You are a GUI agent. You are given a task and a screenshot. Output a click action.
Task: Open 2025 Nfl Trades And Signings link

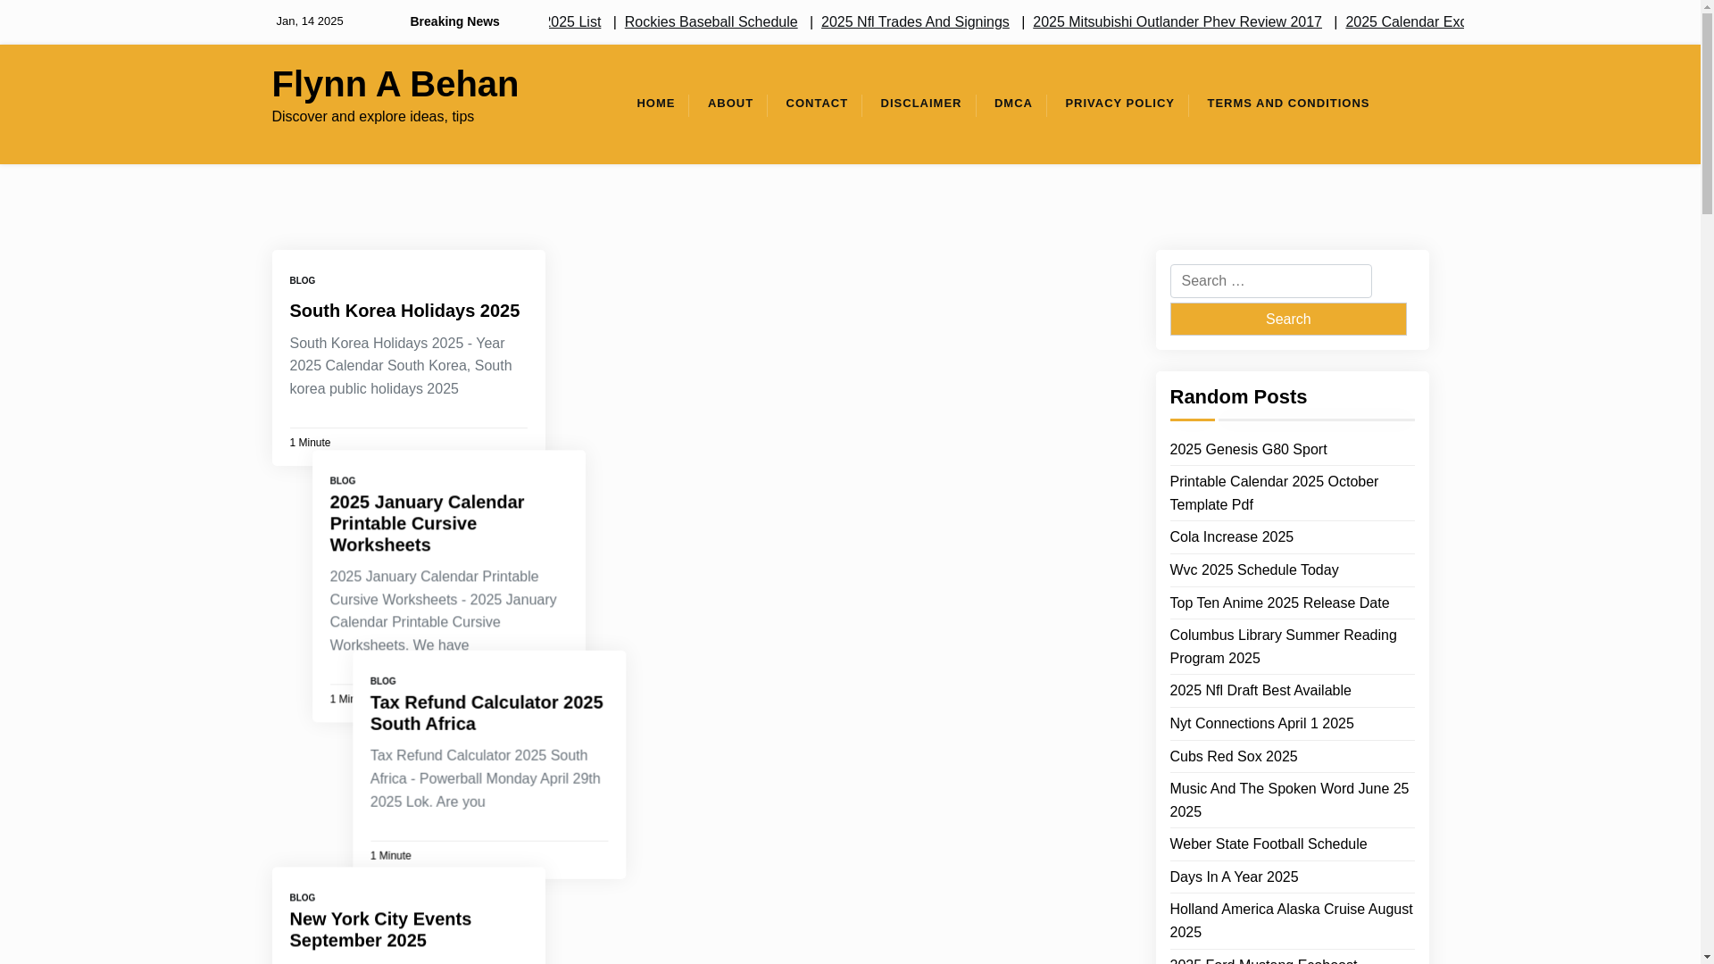[x=915, y=21]
